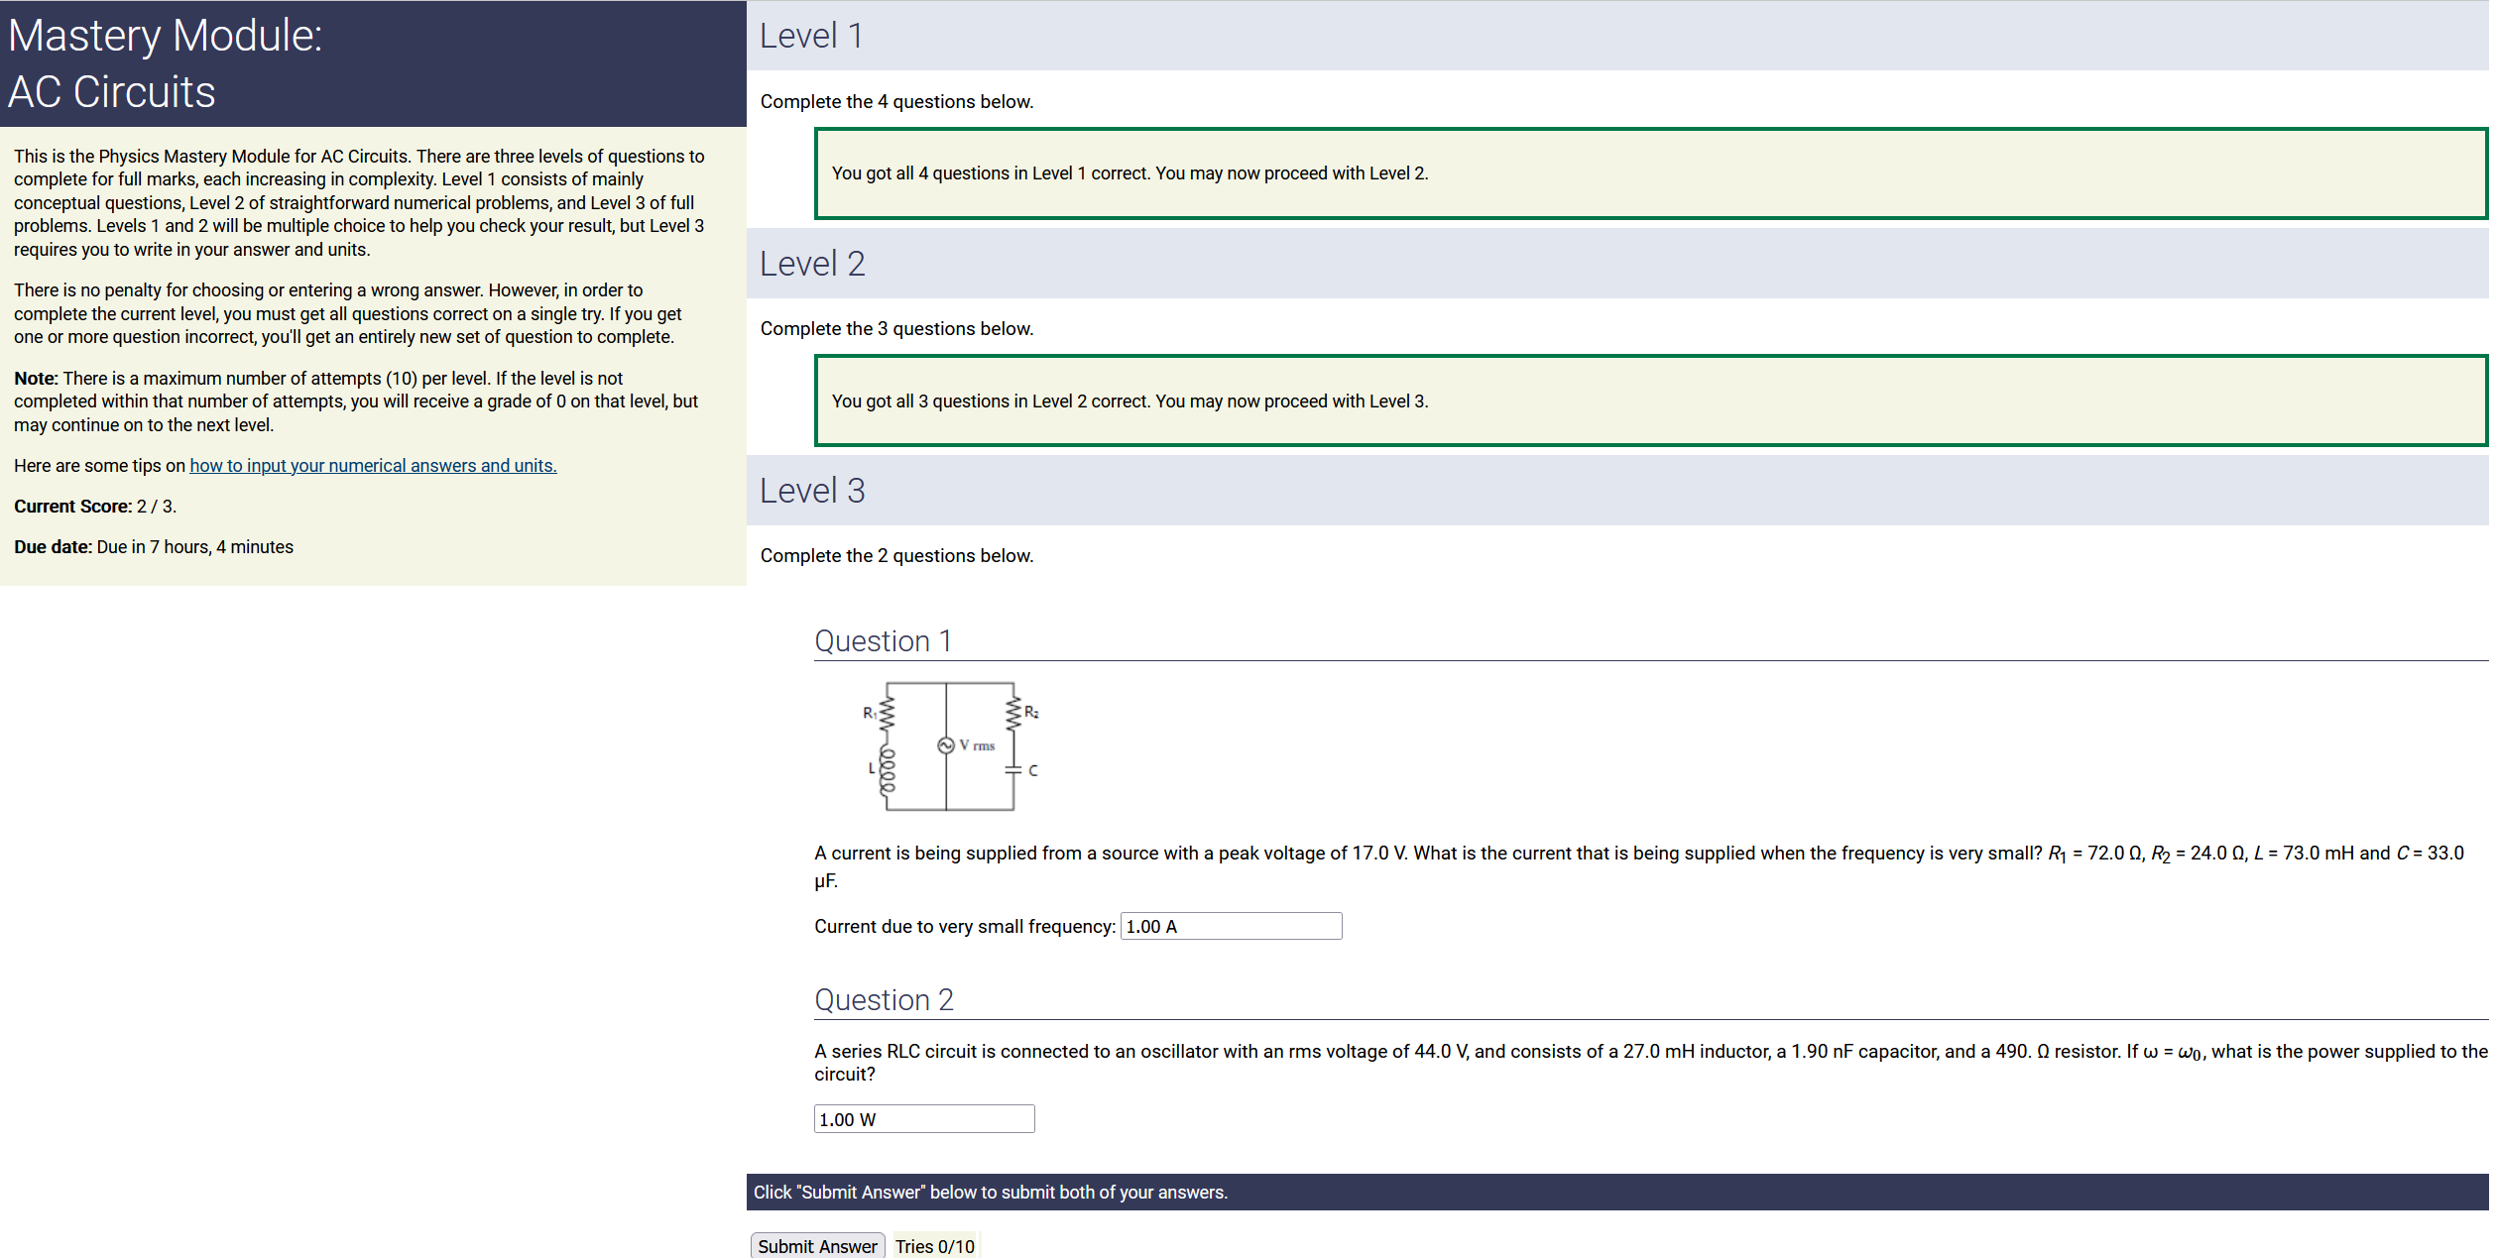Image resolution: width=2497 pixels, height=1258 pixels.
Task: Click the small frequency current input field
Action: click(x=1230, y=926)
